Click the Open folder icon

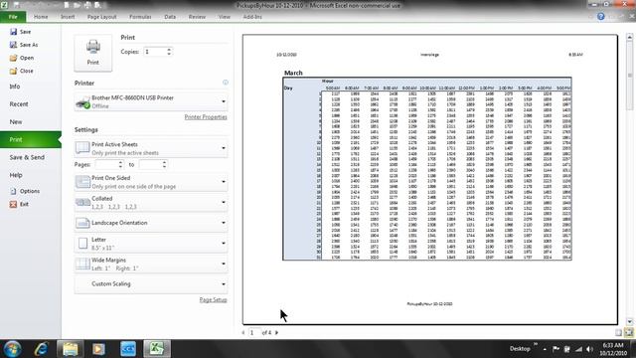[13, 58]
